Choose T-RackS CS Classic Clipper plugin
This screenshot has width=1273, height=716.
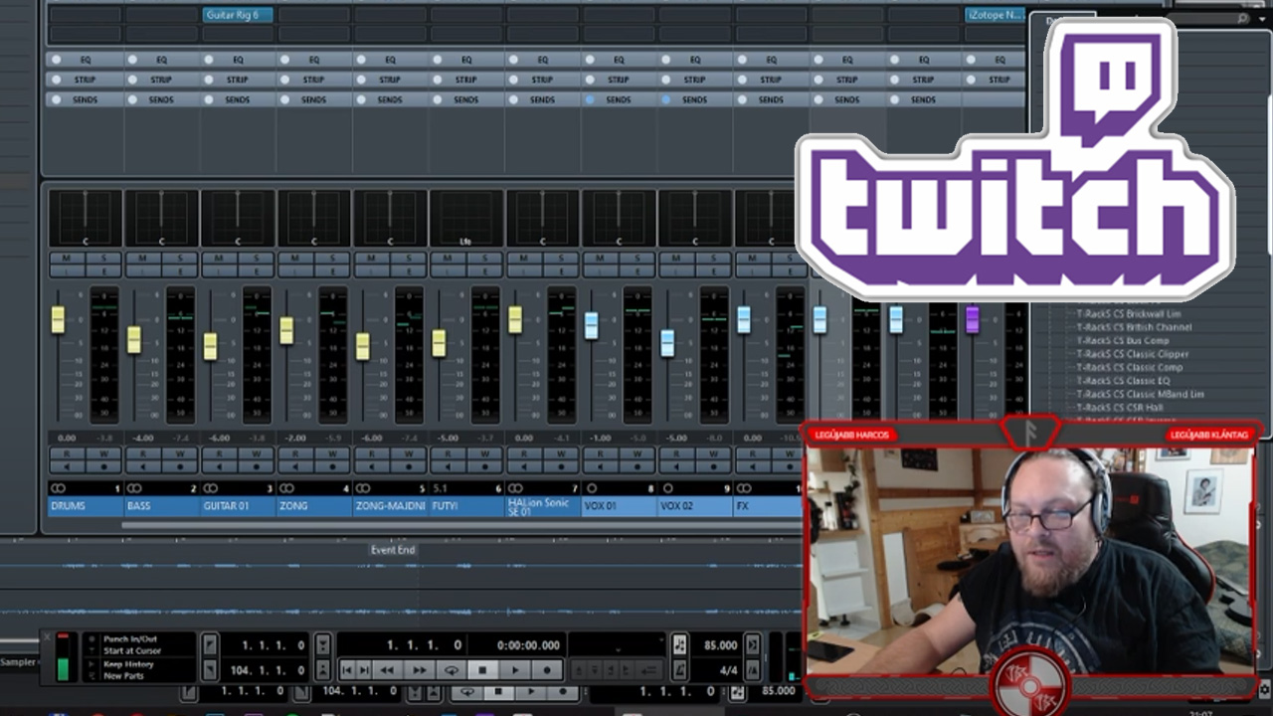point(1133,354)
